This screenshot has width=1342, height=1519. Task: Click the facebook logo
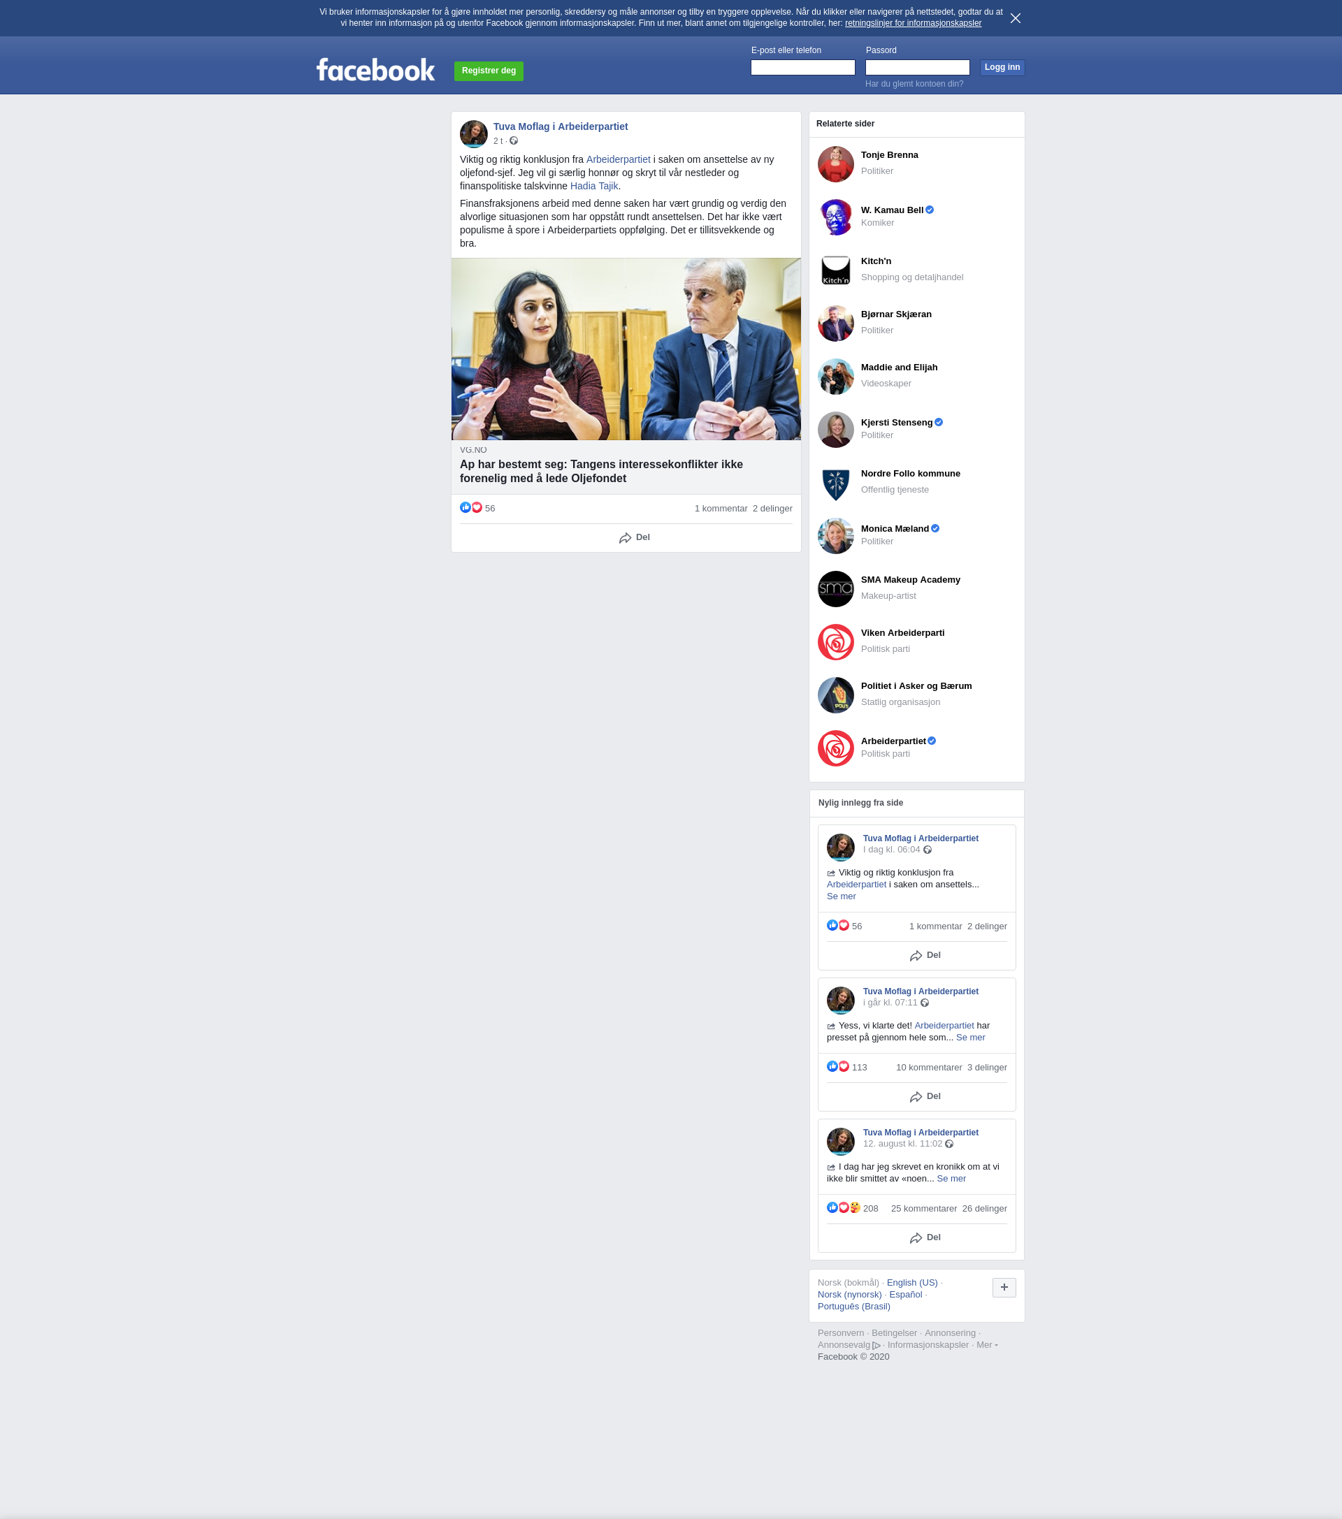coord(375,70)
